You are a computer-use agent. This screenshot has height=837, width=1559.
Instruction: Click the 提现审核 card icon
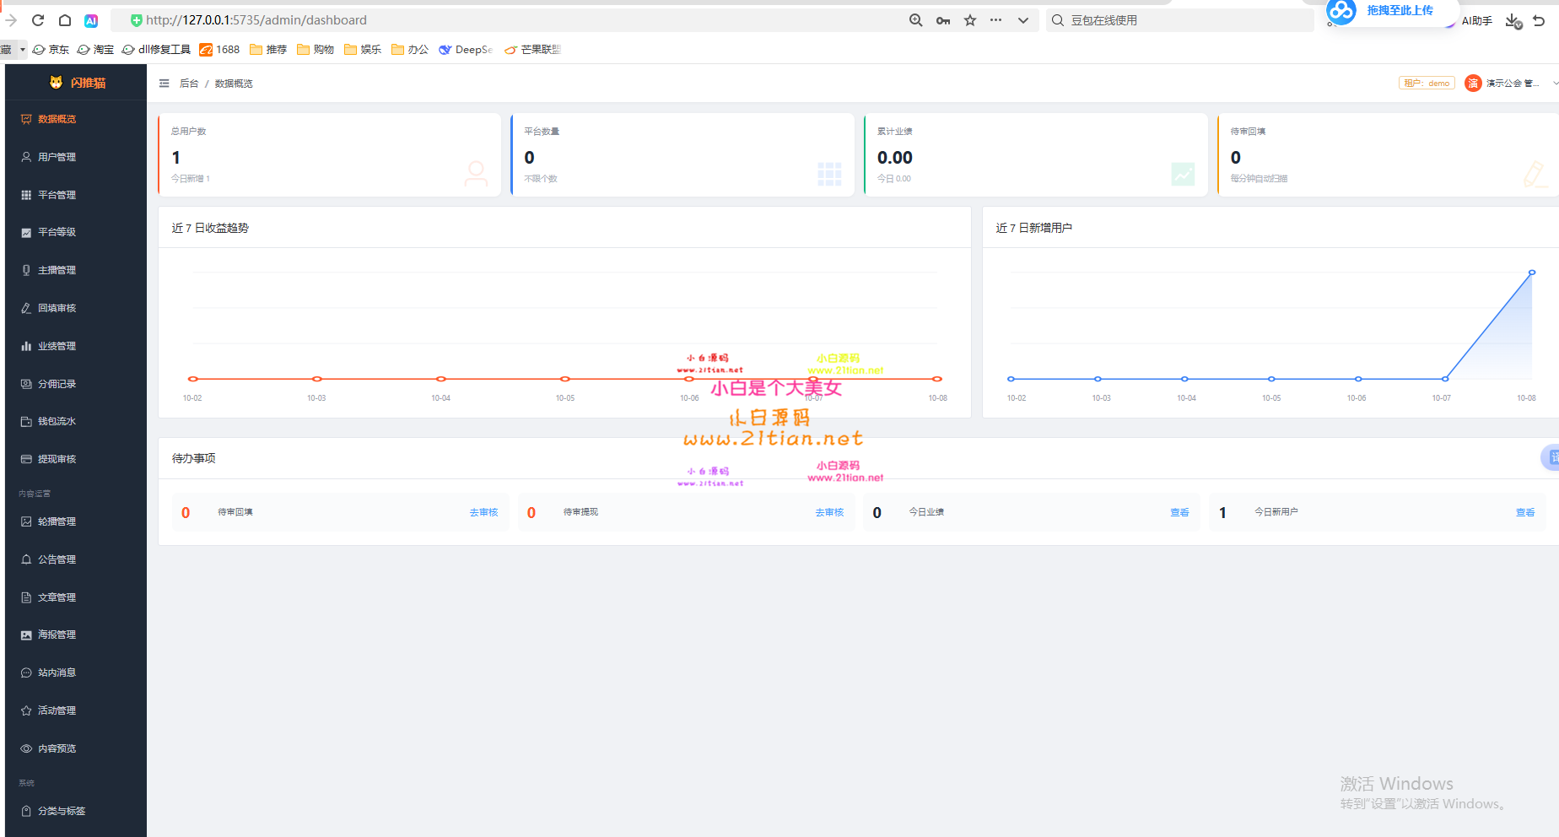[26, 459]
